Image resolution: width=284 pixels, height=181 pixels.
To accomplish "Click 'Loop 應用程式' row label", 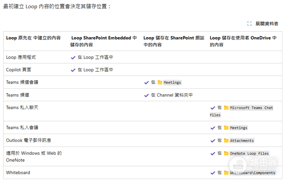I will click(x=21, y=57).
